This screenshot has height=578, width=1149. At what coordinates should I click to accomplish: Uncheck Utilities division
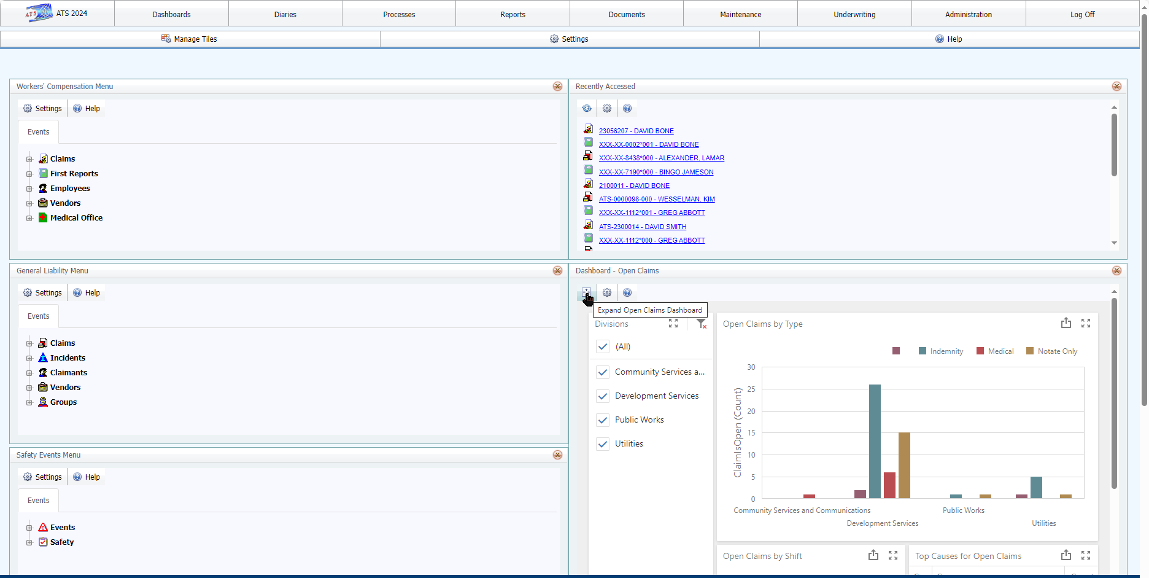click(603, 444)
